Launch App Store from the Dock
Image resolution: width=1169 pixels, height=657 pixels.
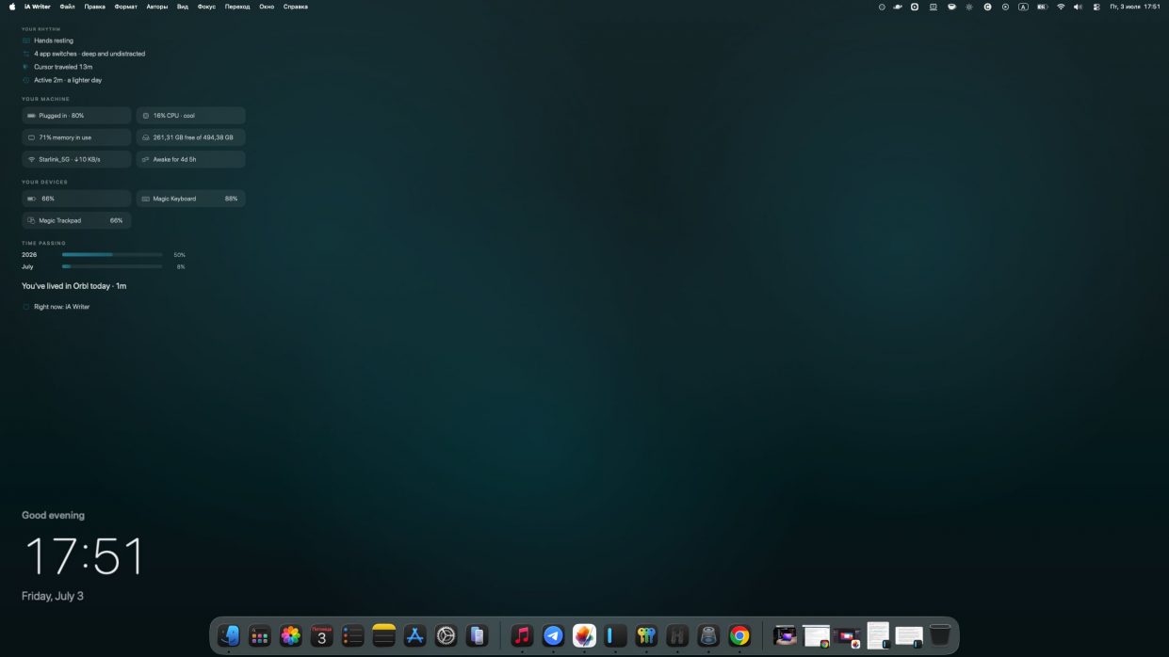(415, 636)
